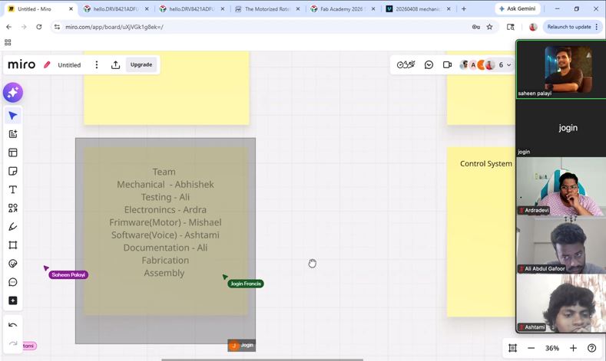
Task: Undo the last action
Action: point(13,325)
